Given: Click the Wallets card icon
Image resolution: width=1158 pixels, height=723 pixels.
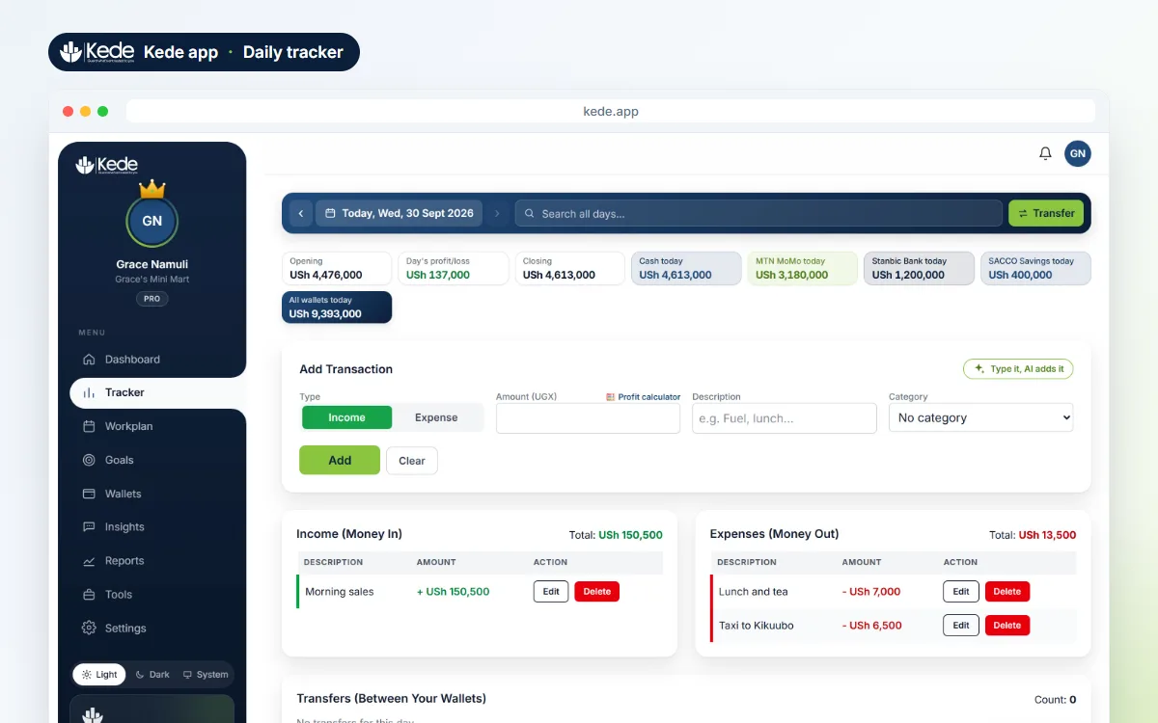Looking at the screenshot, I should [x=89, y=494].
